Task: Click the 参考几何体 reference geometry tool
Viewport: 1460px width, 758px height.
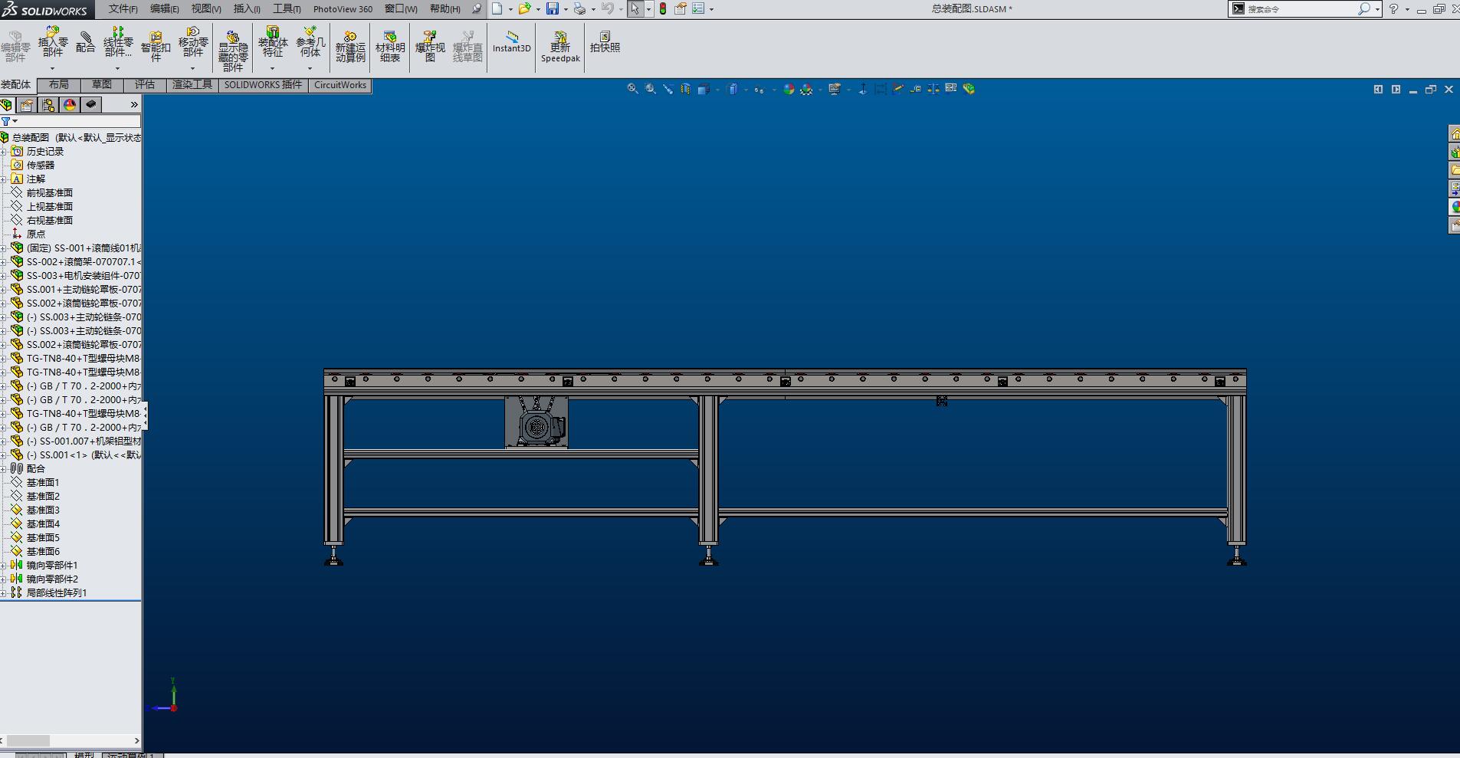Action: (310, 41)
